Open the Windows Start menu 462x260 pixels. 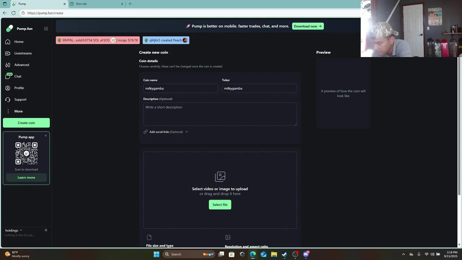pos(156,254)
